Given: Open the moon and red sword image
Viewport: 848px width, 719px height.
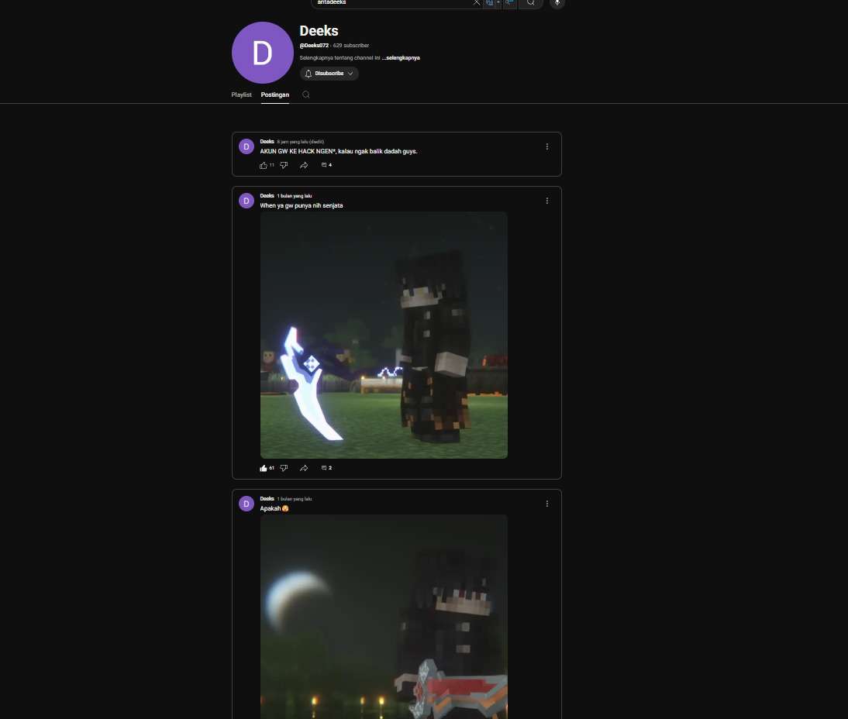Looking at the screenshot, I should 384,617.
